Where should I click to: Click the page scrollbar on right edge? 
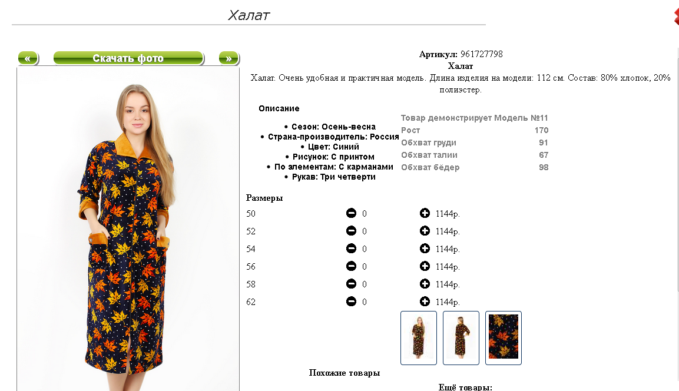(677, 169)
